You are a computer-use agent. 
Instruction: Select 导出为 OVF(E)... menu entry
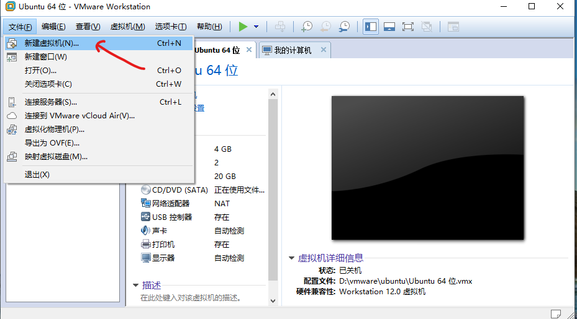[x=99, y=143]
